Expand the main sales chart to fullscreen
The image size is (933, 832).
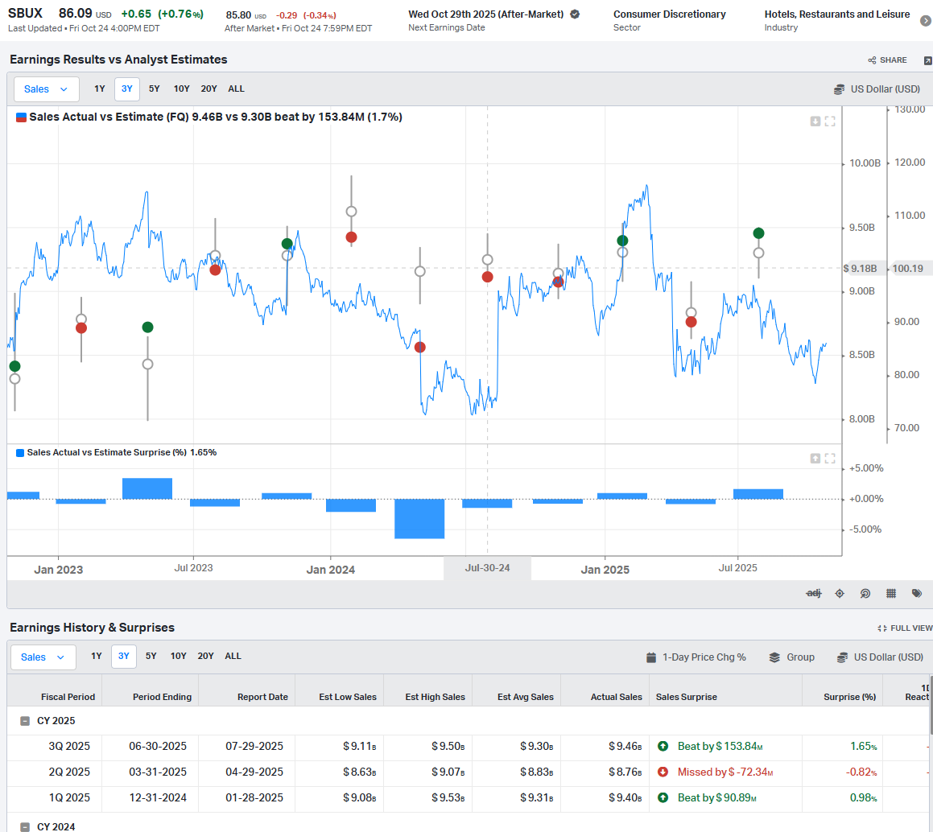click(830, 122)
